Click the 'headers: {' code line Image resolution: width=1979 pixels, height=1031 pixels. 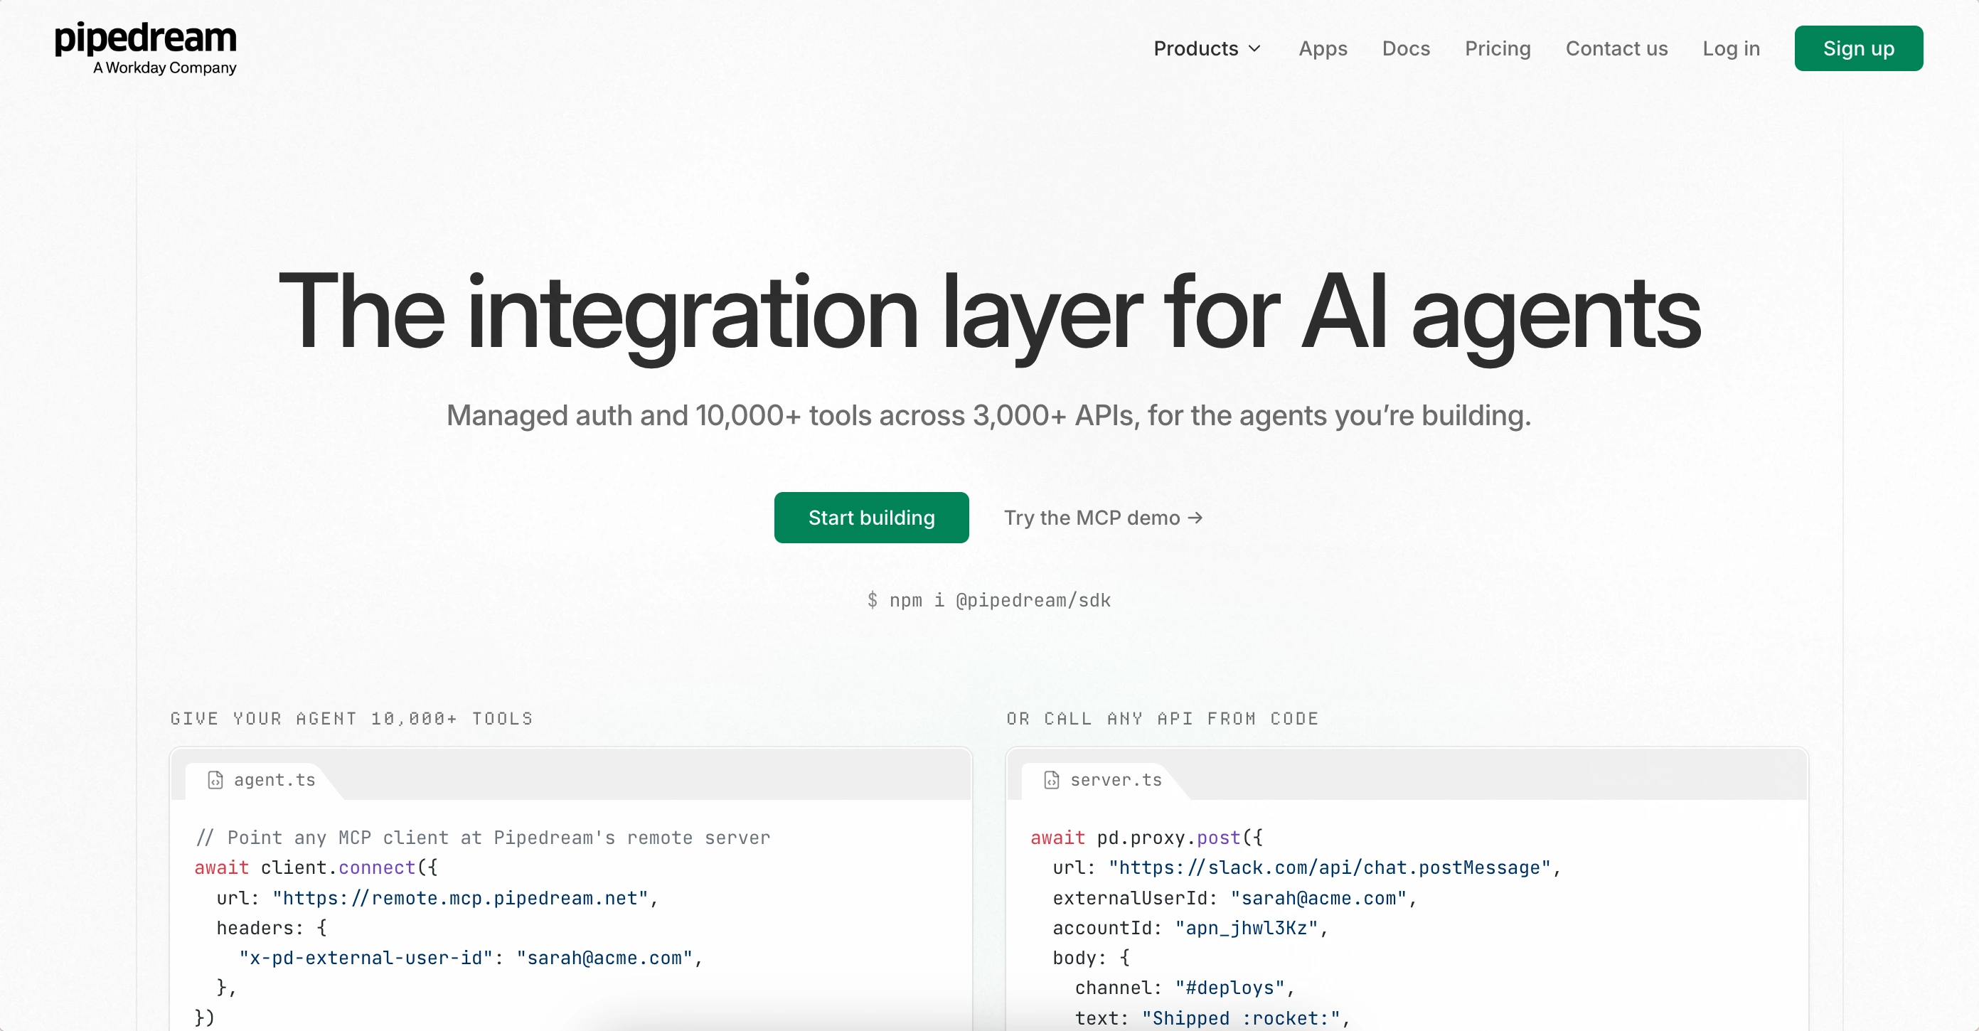click(272, 928)
